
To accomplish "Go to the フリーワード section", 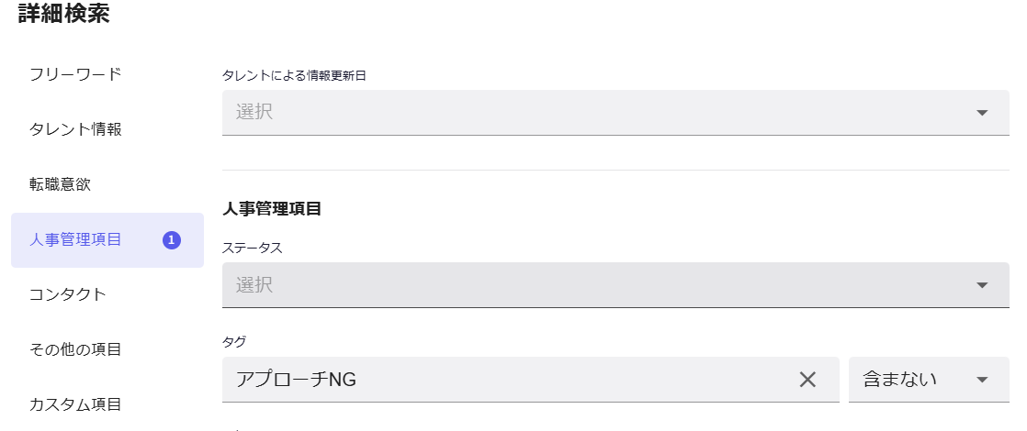I will point(75,74).
